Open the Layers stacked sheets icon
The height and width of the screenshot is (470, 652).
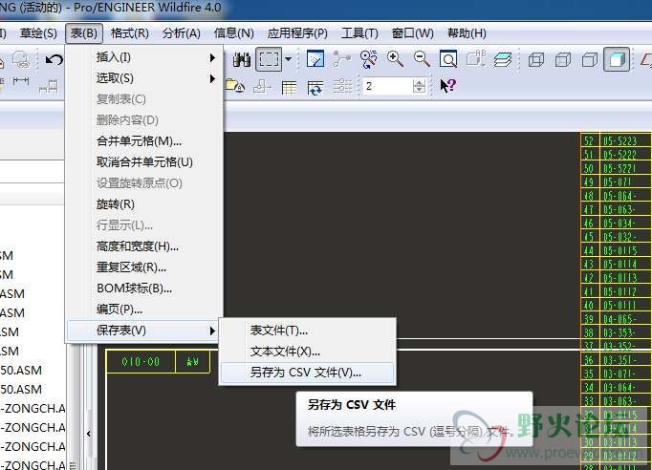502,59
